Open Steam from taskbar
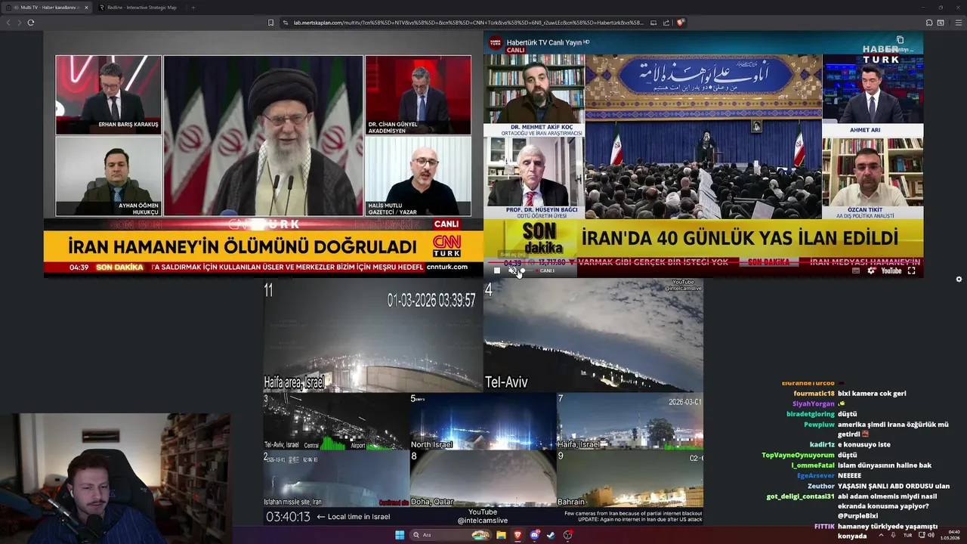967x544 pixels. pyautogui.click(x=551, y=535)
